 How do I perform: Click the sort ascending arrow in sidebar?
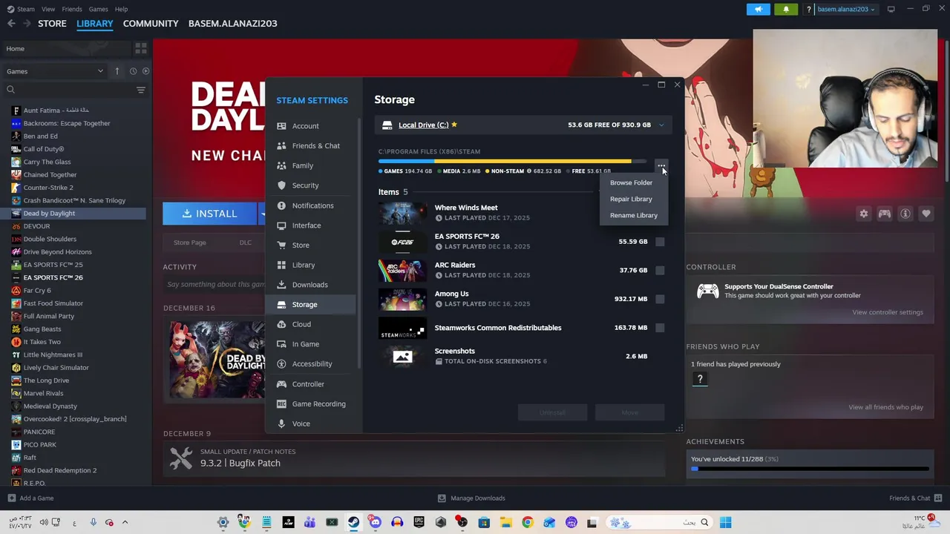click(x=117, y=71)
